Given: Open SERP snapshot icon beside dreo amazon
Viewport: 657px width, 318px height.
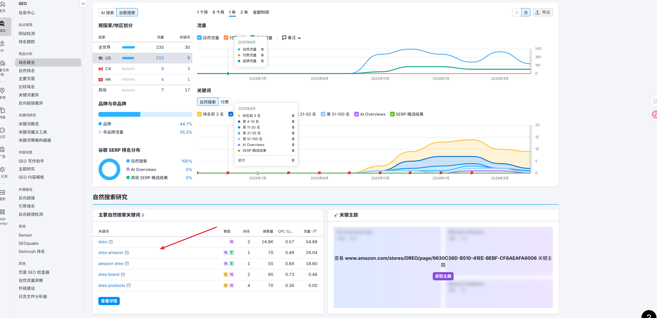Looking at the screenshot, I should (127, 253).
